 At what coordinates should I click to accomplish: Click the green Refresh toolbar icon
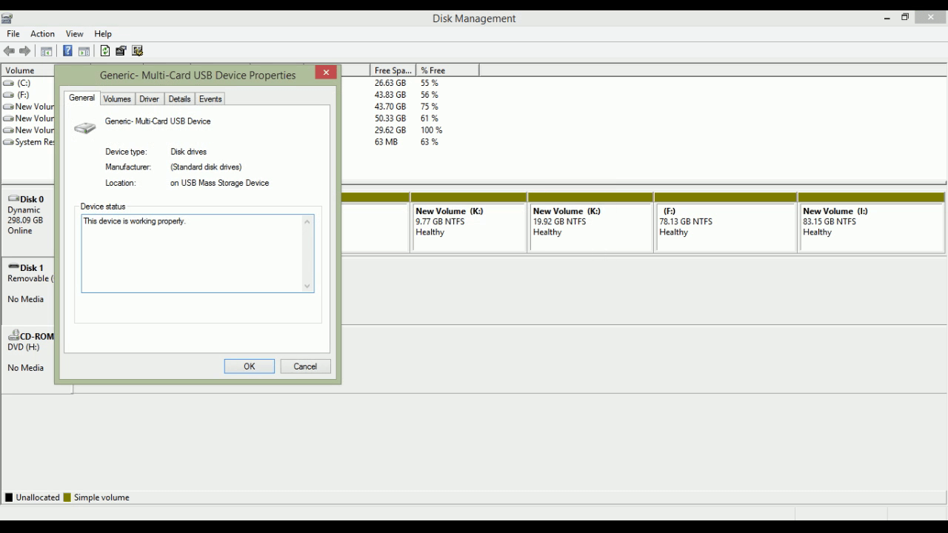coord(104,51)
